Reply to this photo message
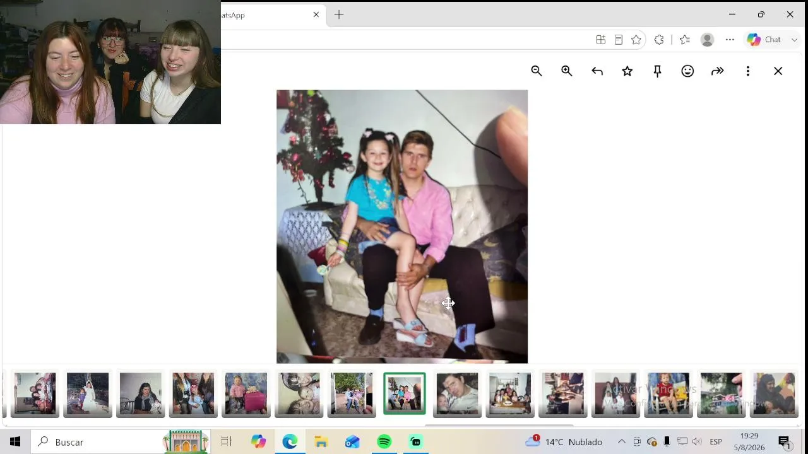 coord(597,71)
